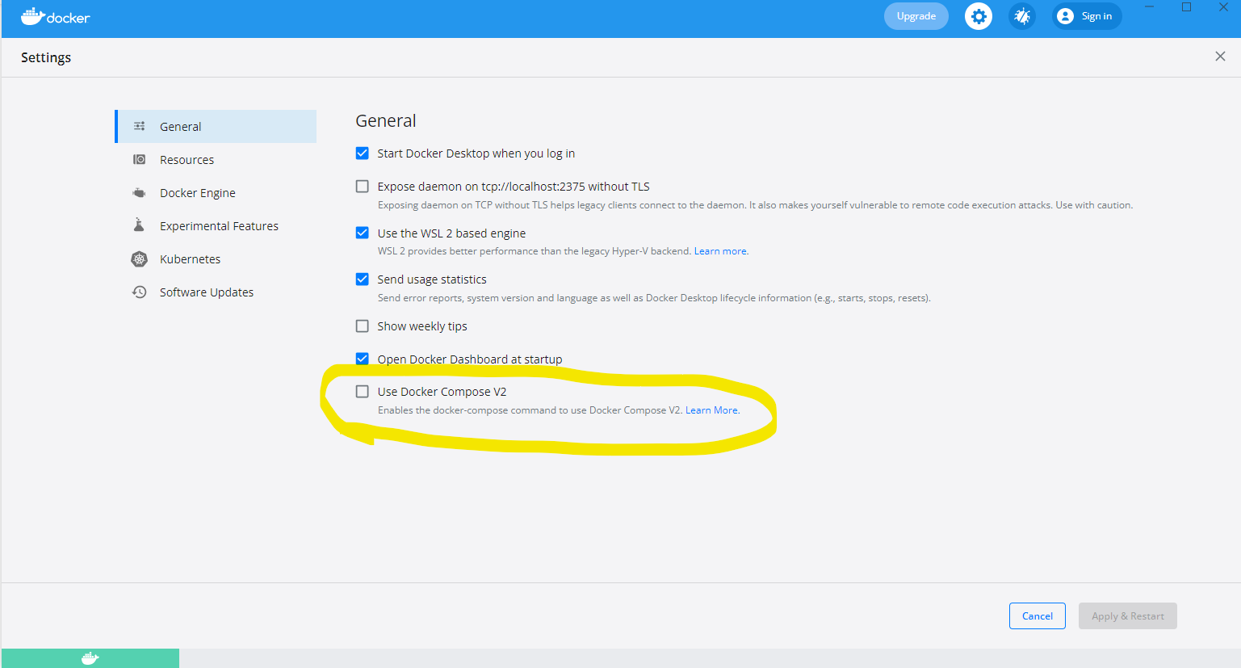Toggle Use the WSL 2 based engine
Viewport: 1241px width, 668px height.
coord(363,233)
